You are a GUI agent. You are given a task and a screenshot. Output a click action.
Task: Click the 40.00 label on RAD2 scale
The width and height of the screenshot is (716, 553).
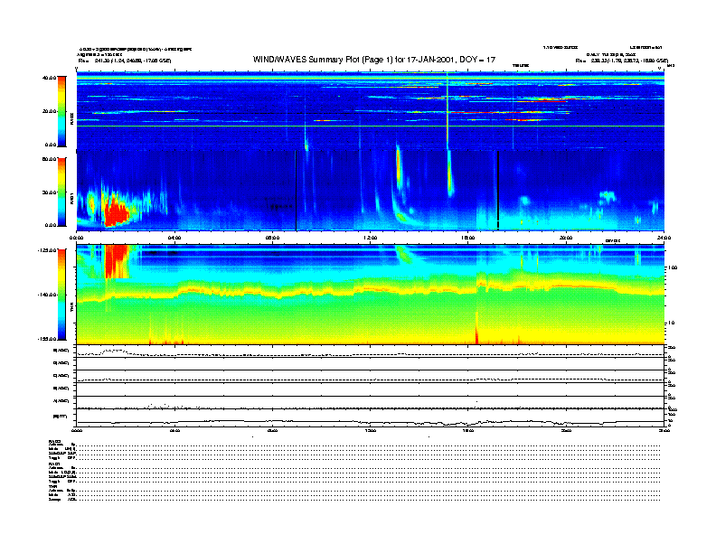[50, 78]
